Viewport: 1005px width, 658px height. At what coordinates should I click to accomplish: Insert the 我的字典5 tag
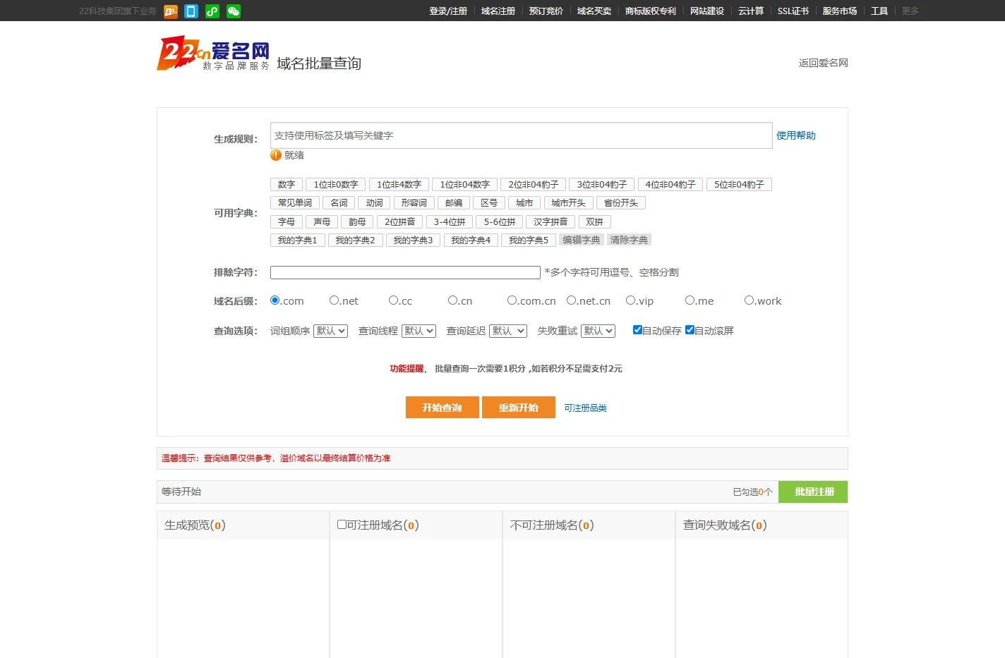coord(529,240)
